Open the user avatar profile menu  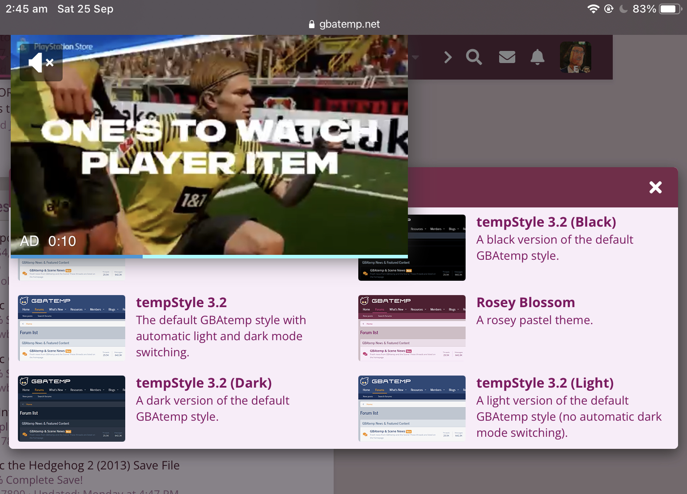point(576,57)
